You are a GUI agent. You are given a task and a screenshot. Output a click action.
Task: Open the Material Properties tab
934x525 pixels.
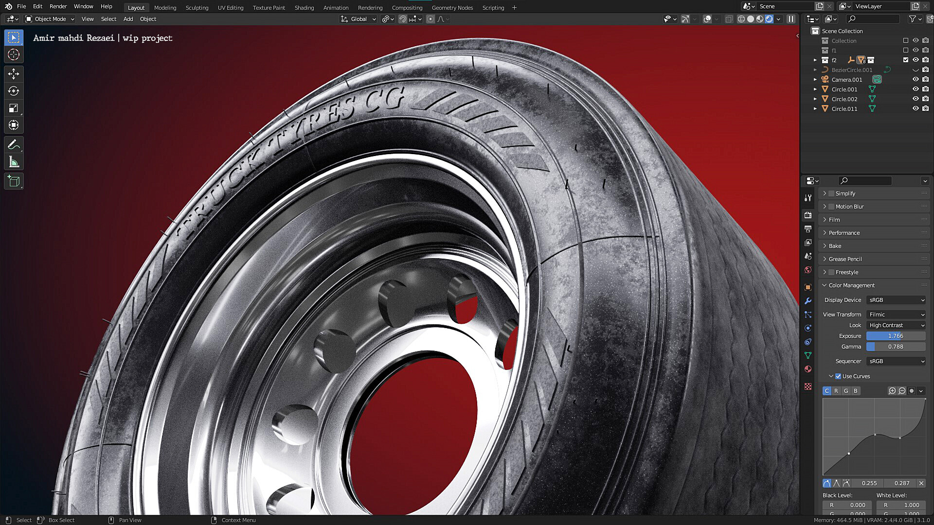click(808, 369)
